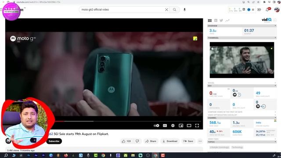Share the moto g62 video
Image resolution: width=281 pixels, height=158 pixels.
151,141
